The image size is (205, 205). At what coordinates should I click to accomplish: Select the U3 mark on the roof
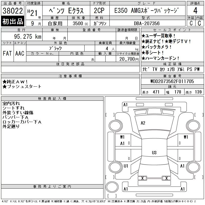tap(154, 153)
